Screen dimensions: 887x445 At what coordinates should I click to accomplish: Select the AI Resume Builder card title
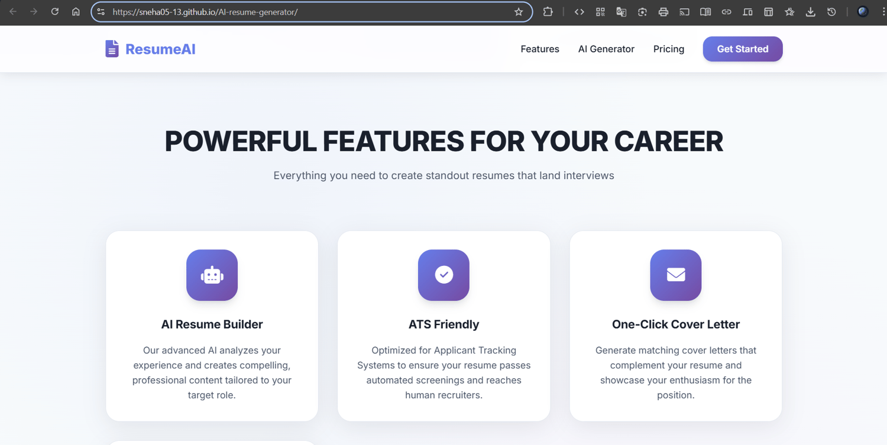(212, 324)
